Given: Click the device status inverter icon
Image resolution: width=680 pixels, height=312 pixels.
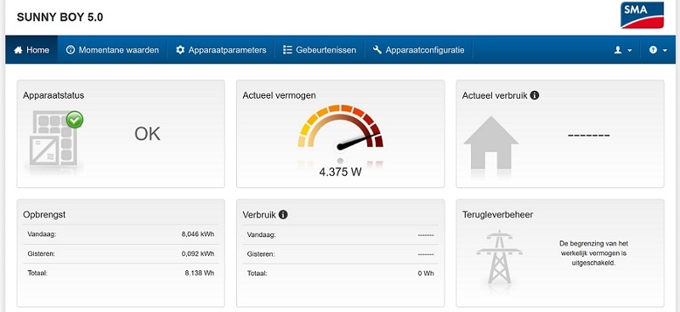Looking at the screenshot, I should (54, 139).
